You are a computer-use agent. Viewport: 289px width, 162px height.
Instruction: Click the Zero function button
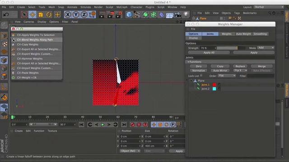(199, 66)
